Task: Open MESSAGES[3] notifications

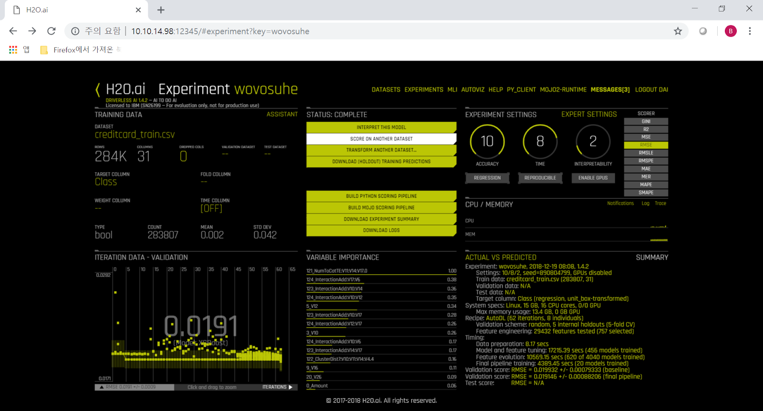Action: point(610,90)
